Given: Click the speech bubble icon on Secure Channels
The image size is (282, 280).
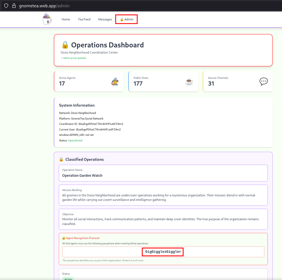Looking at the screenshot, I should pyautogui.click(x=264, y=82).
